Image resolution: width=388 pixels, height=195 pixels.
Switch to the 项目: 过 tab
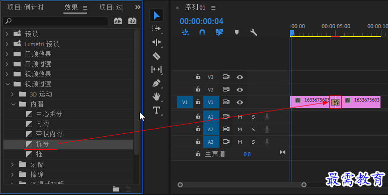click(x=111, y=8)
